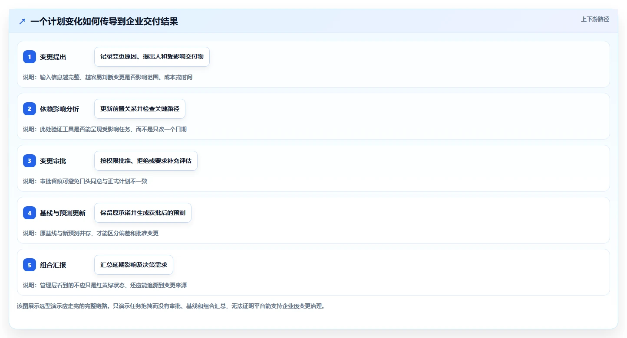Select step number badge 4
Screen dimensions: 627x338
coord(30,213)
